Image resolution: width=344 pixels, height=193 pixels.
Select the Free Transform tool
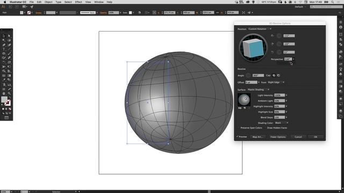pyautogui.click(x=9, y=66)
